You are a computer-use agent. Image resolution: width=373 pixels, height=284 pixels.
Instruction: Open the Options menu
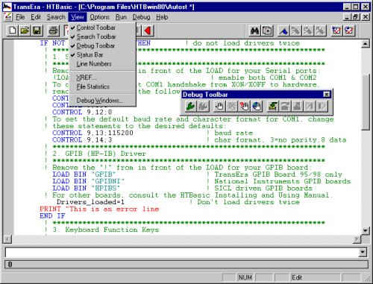click(100, 17)
